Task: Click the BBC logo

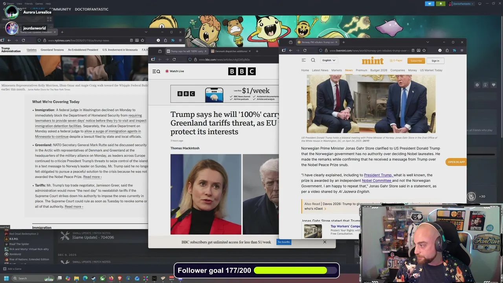Action: [242, 71]
